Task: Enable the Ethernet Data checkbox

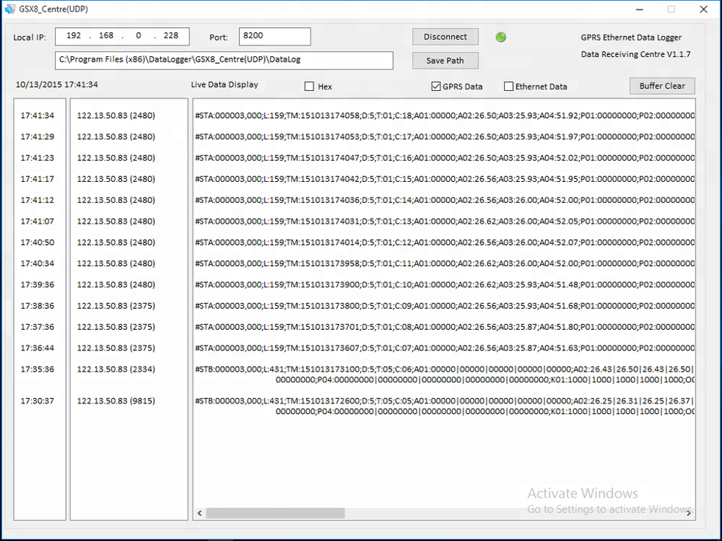Action: [x=509, y=86]
